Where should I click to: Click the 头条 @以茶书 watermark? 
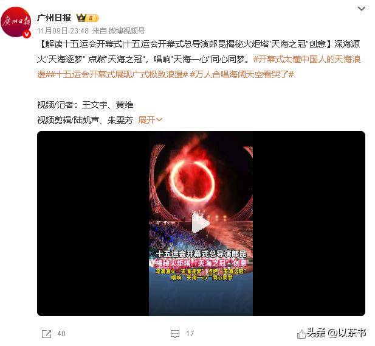point(337,333)
